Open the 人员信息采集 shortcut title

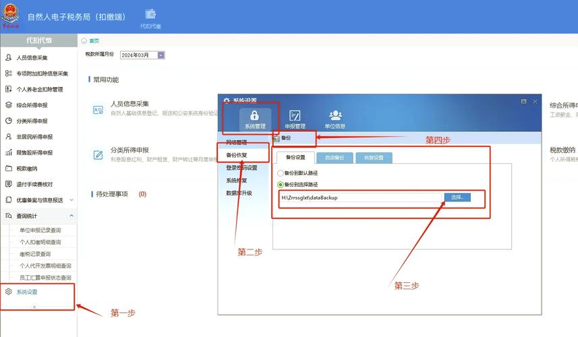[129, 104]
